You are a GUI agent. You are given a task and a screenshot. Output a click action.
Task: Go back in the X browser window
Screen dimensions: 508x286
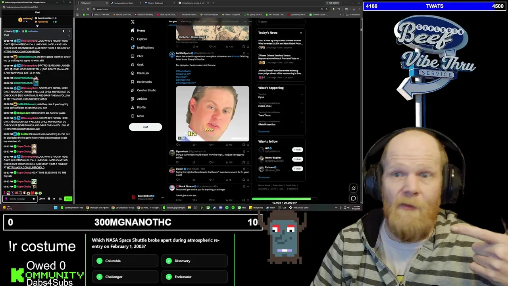[78, 9]
